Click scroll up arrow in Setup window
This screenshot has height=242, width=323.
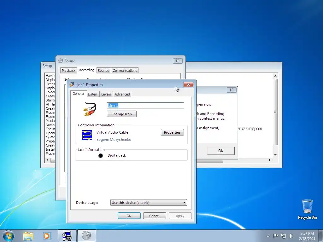(275, 76)
